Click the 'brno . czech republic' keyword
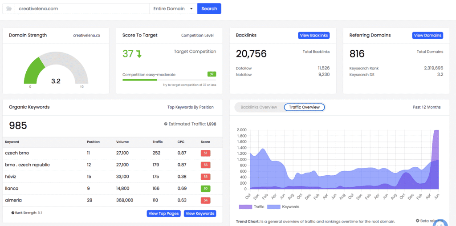The height and width of the screenshot is (226, 456). [27, 165]
